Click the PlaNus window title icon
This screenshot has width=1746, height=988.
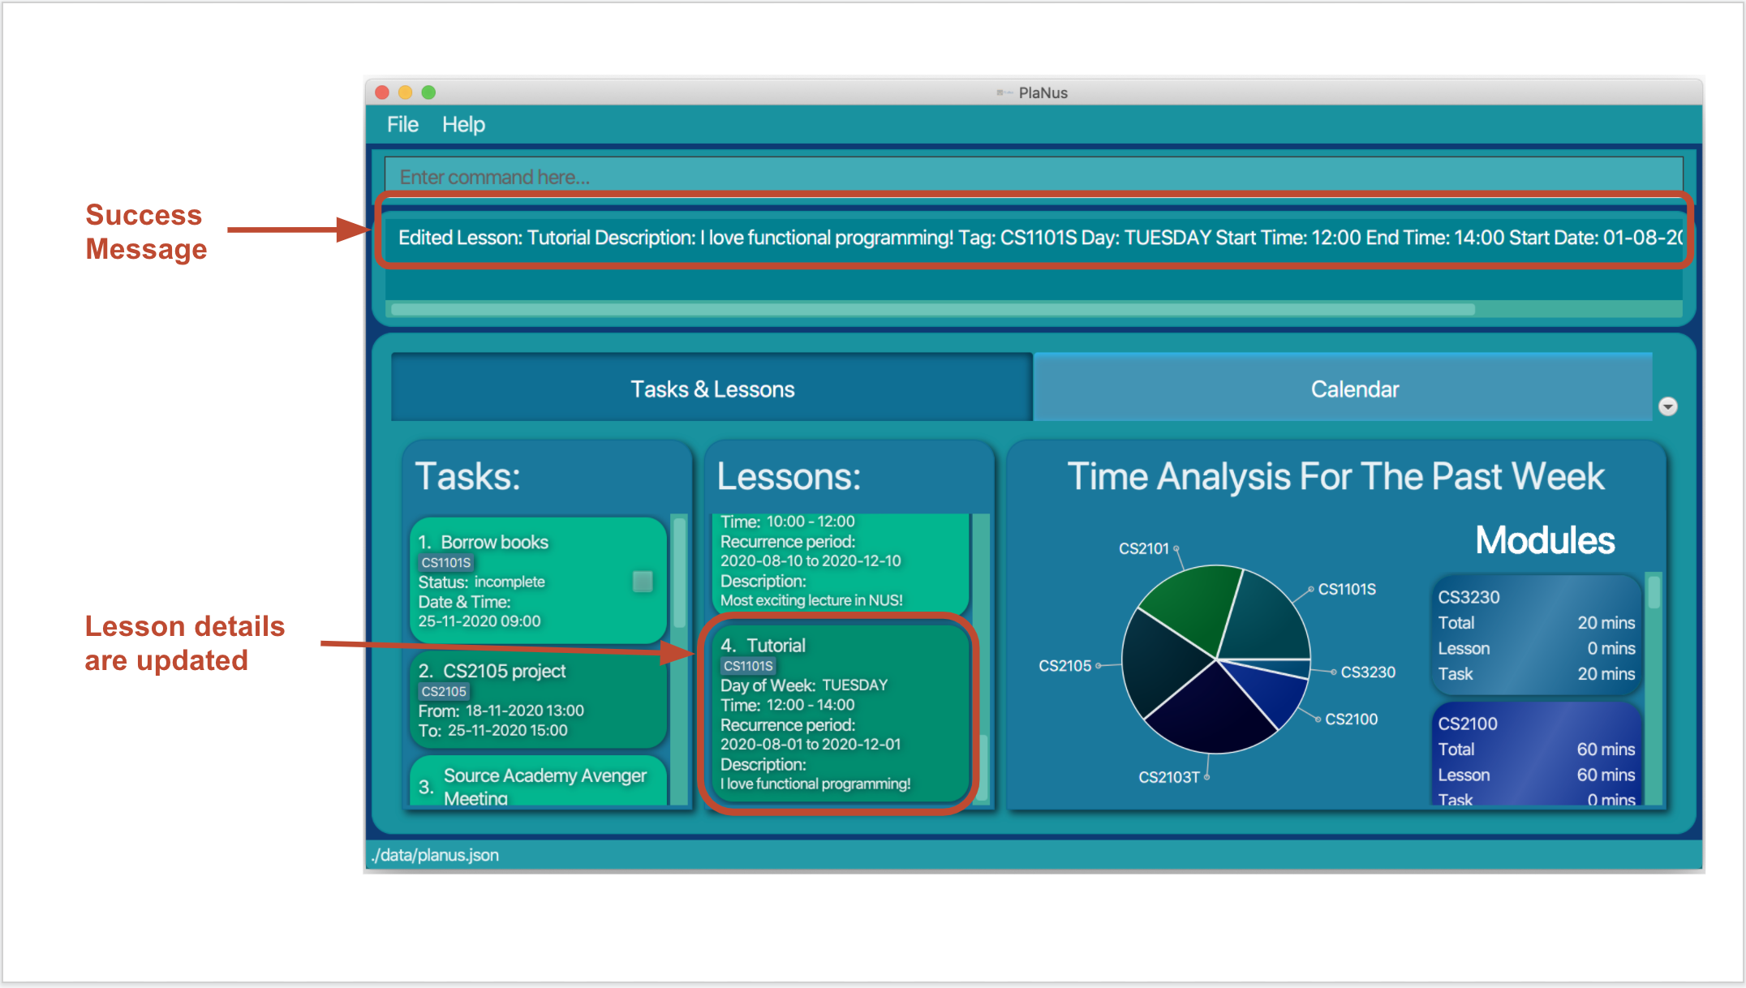point(1004,92)
